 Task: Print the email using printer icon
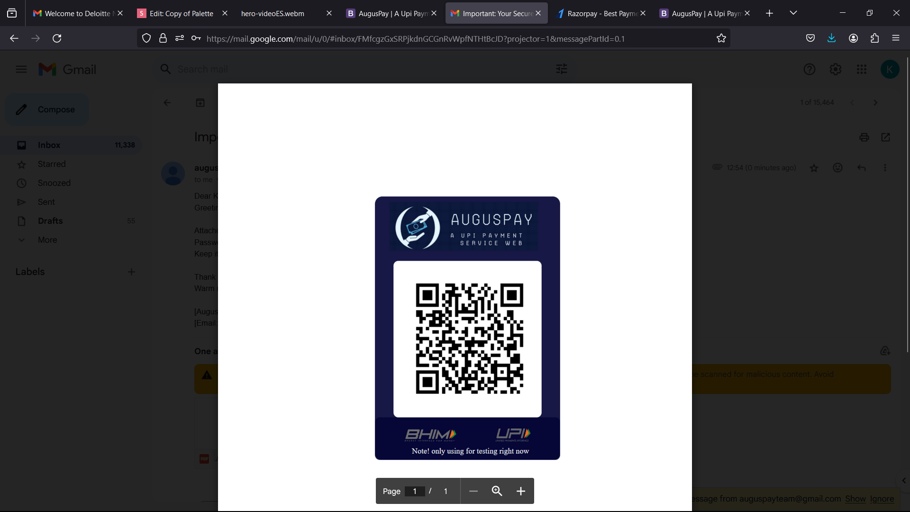(864, 137)
